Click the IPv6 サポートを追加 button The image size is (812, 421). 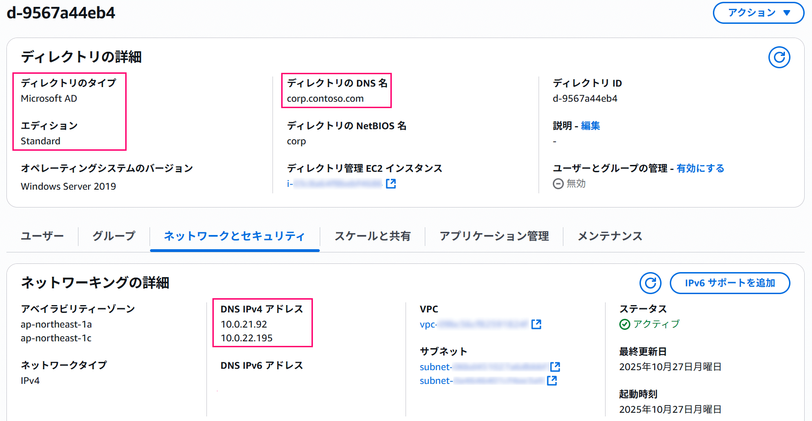click(x=729, y=283)
